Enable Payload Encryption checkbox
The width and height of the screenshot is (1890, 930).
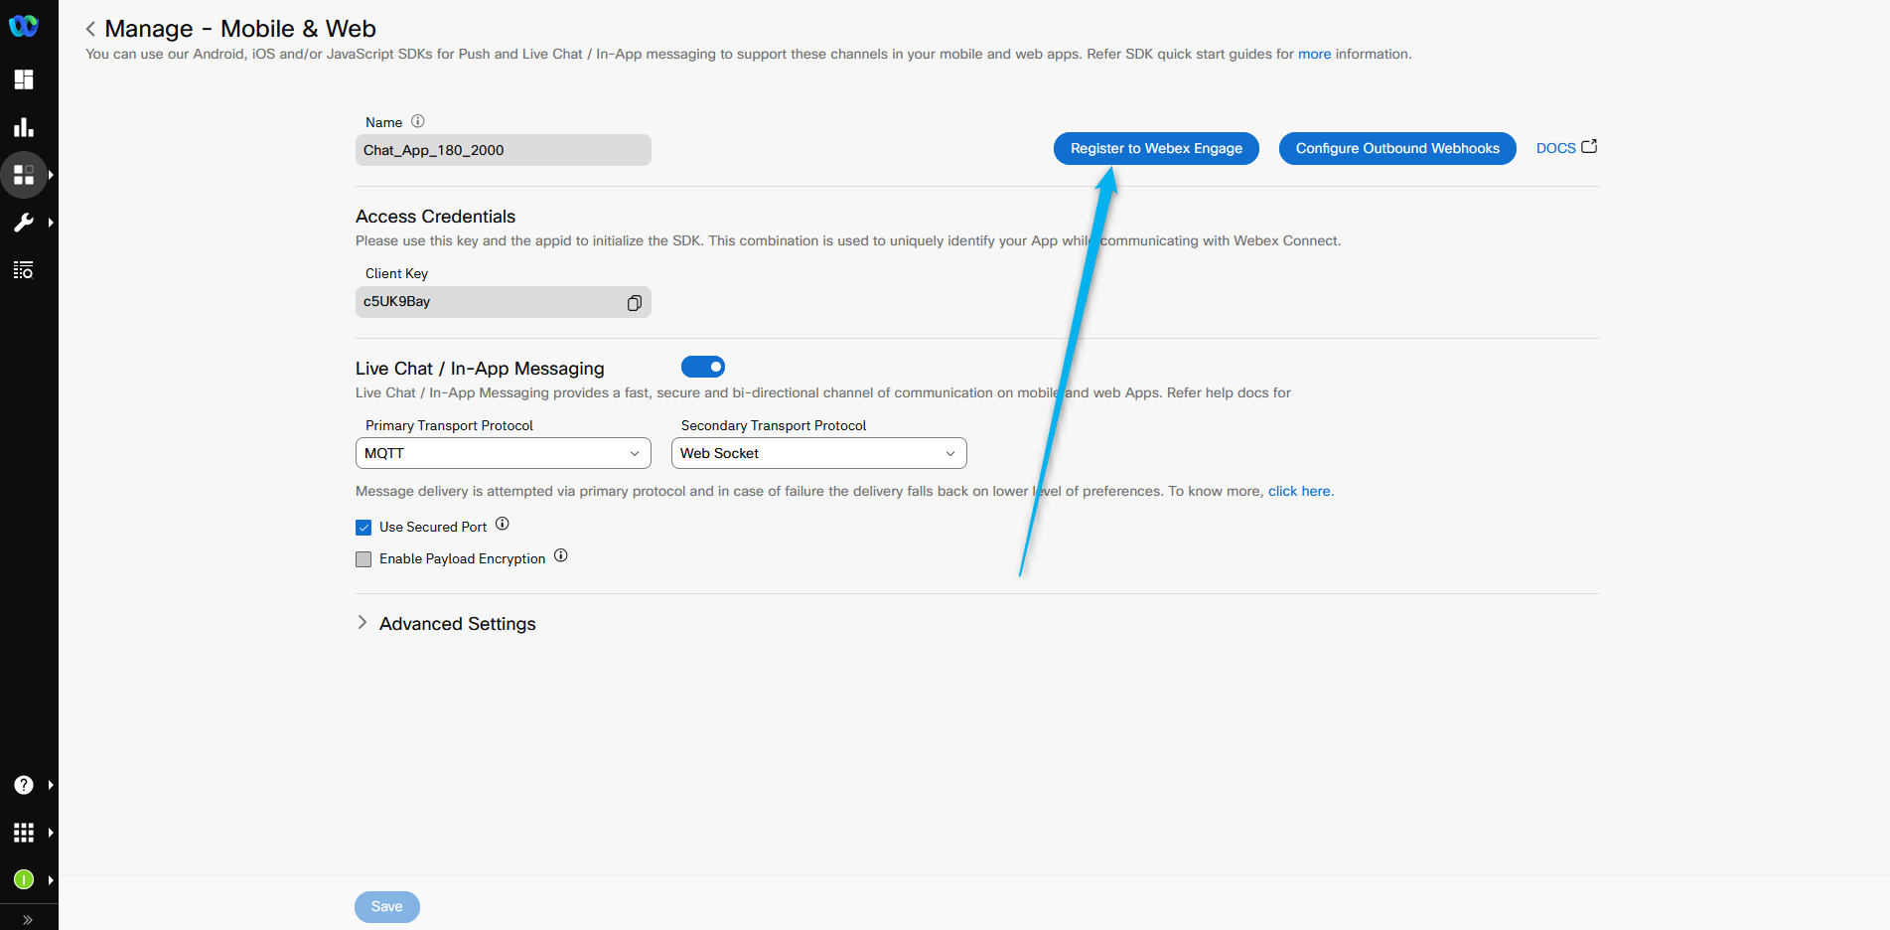pyautogui.click(x=363, y=559)
